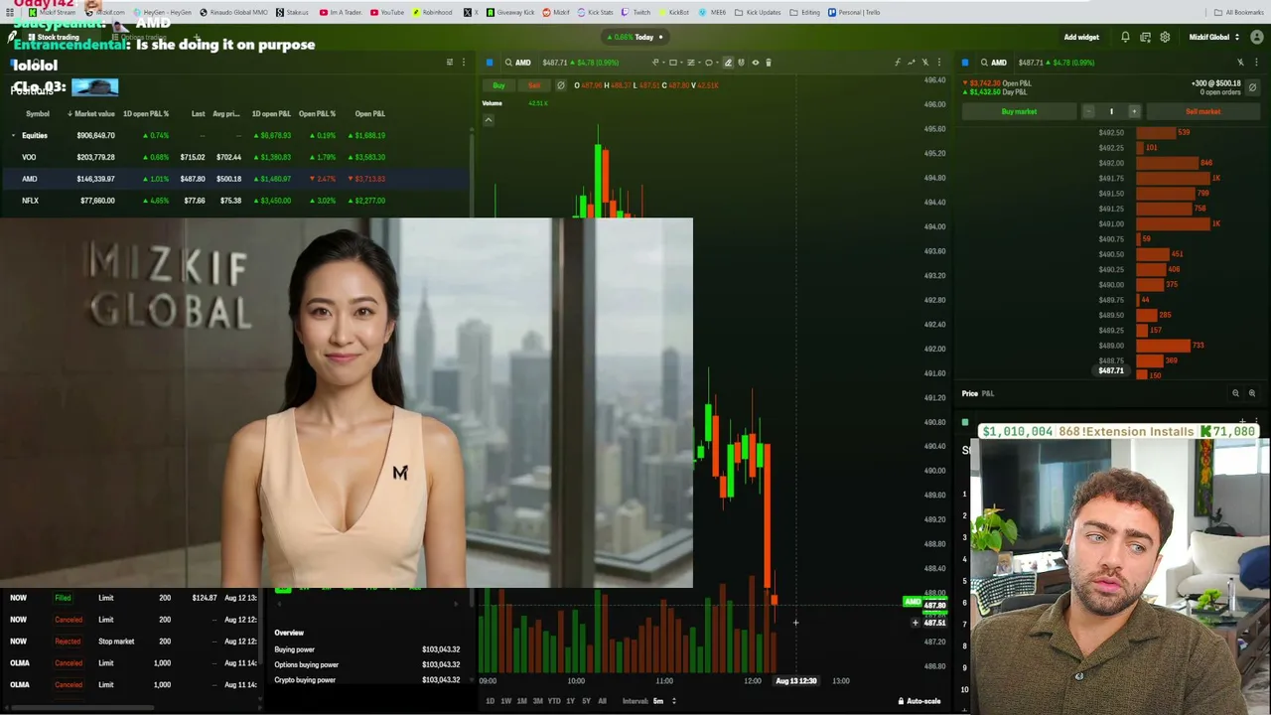Screen dimensions: 1271x715
Task: Sort by Market value column header
Action: [x=91, y=113]
